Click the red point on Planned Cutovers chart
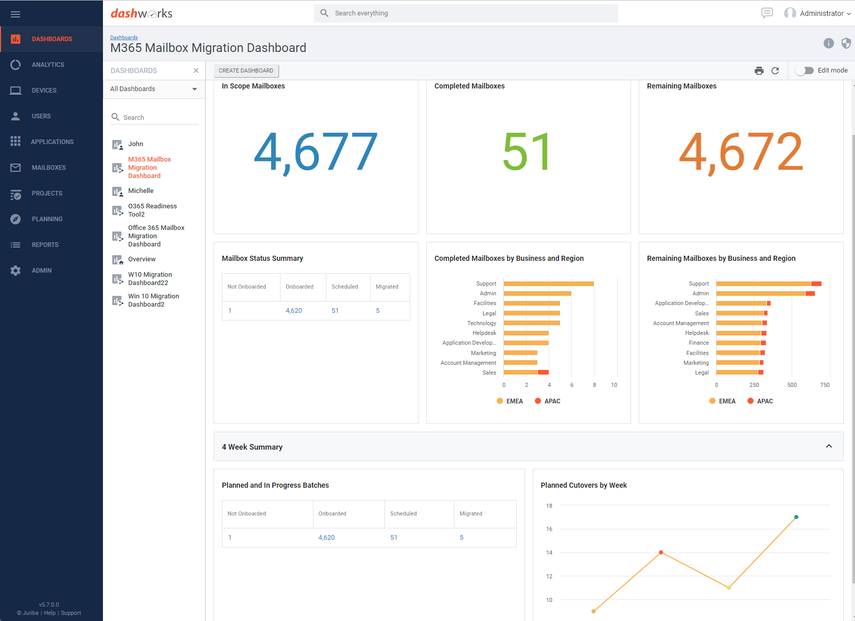 tap(661, 553)
